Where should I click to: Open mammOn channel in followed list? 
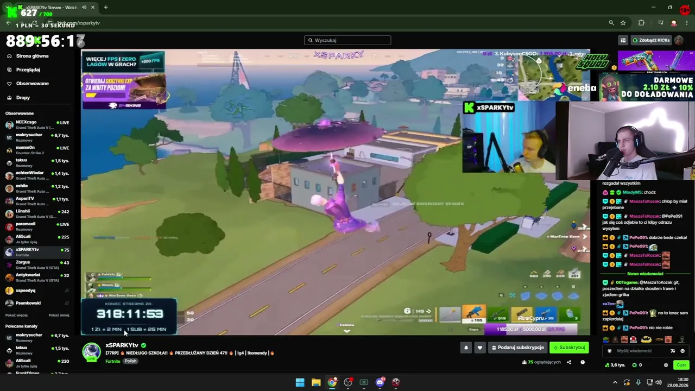(x=37, y=149)
